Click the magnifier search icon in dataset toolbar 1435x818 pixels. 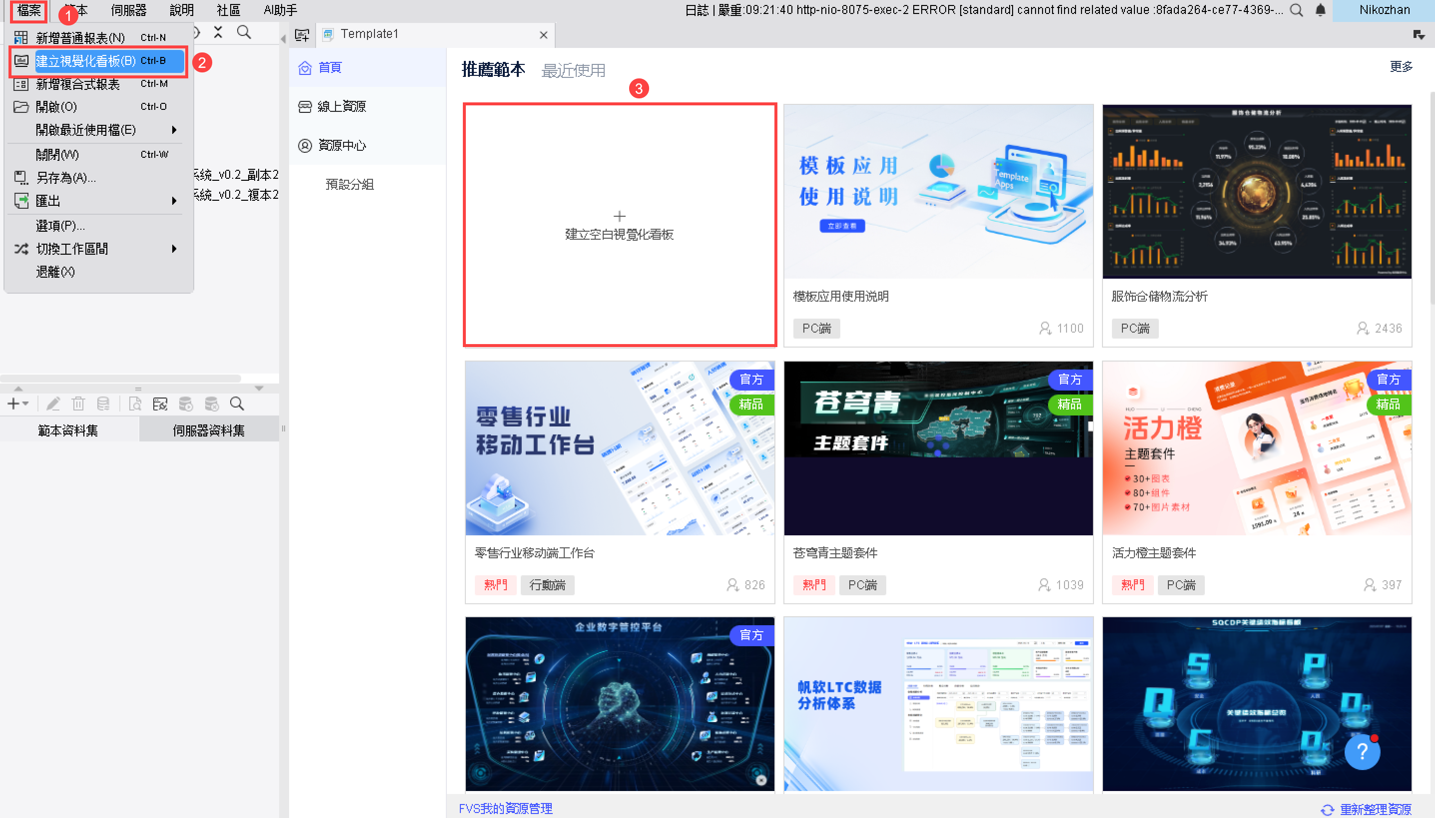[x=237, y=404]
